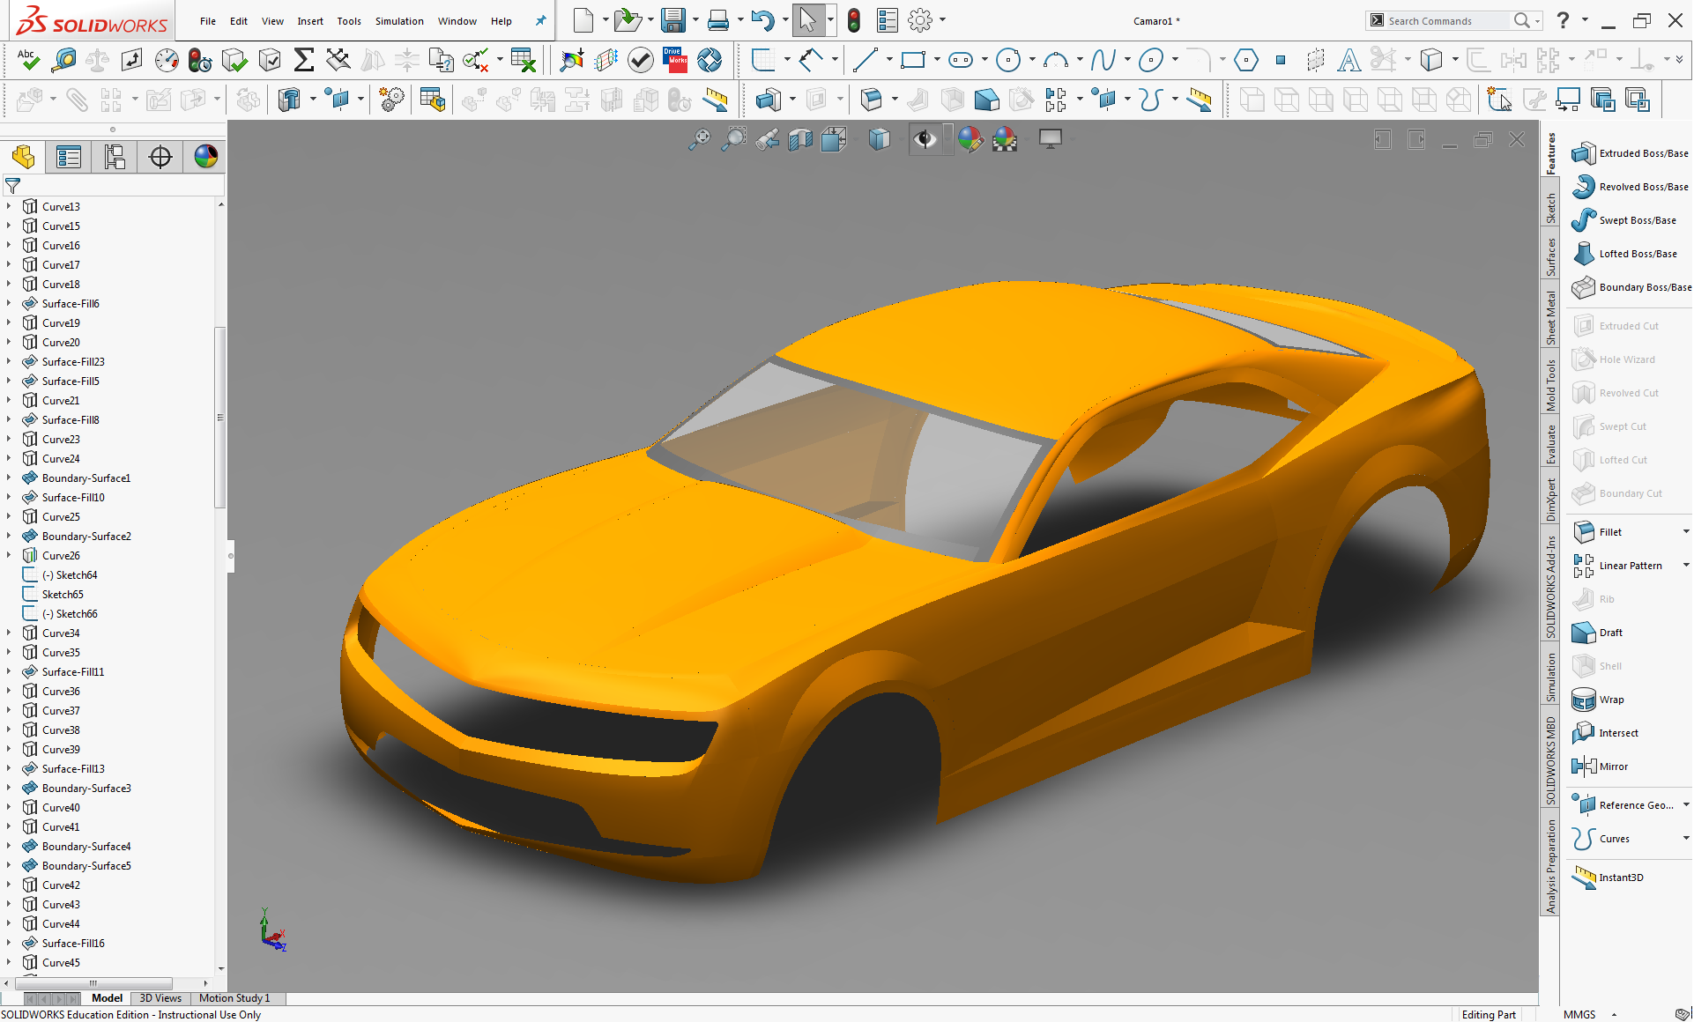1694x1022 pixels.
Task: Click the MMGS unit system button
Action: pyautogui.click(x=1579, y=1014)
